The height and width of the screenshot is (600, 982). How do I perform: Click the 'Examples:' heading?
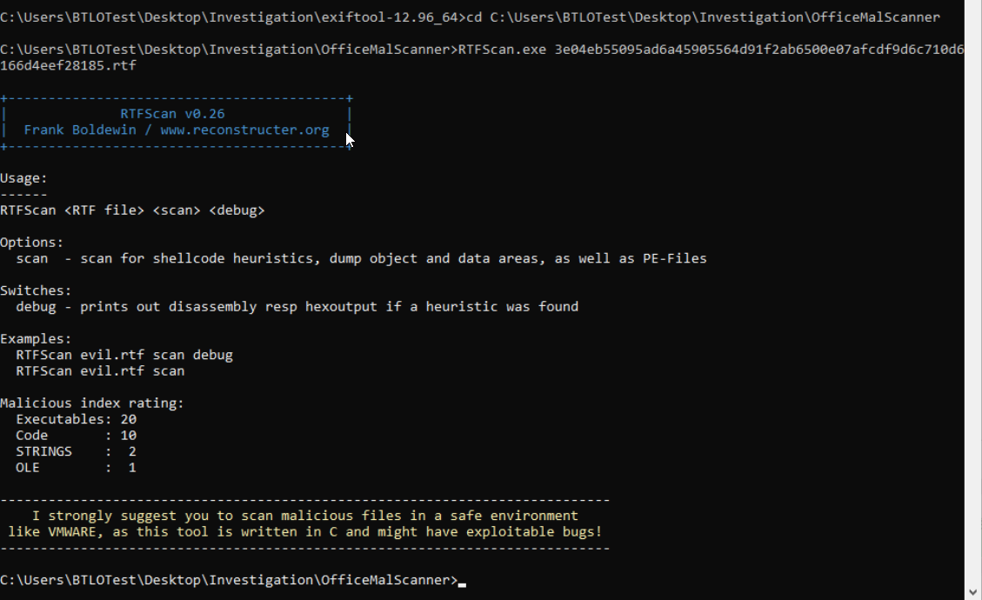[36, 339]
